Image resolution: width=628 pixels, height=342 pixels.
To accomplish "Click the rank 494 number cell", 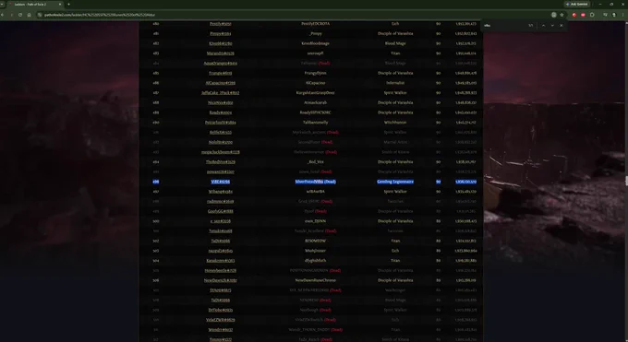I will [156, 162].
